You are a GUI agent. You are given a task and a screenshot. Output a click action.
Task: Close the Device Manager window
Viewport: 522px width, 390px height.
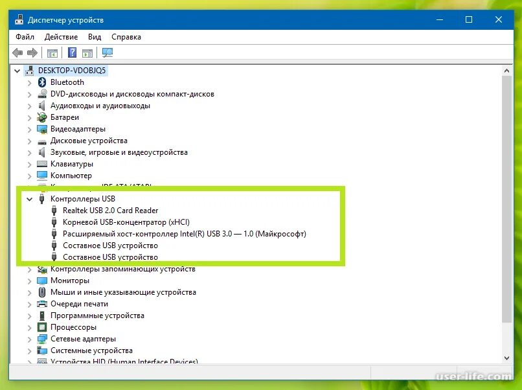click(499, 19)
